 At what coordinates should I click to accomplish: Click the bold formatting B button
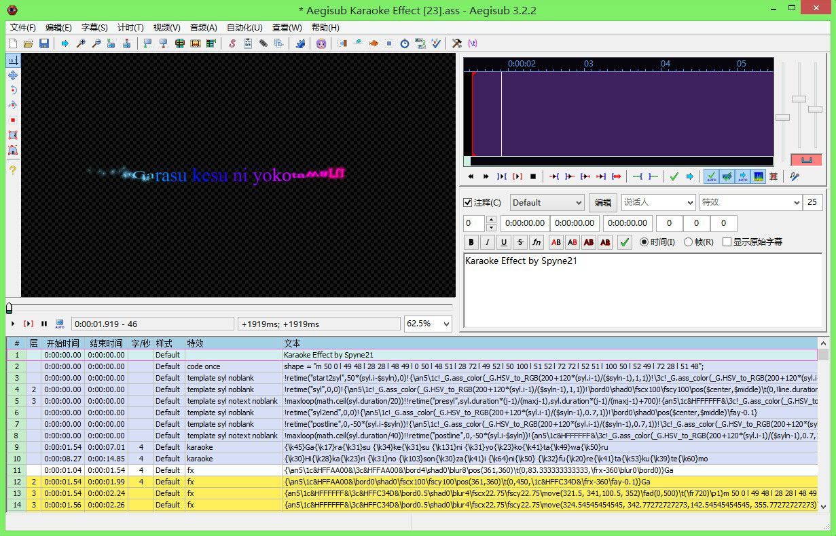click(471, 242)
